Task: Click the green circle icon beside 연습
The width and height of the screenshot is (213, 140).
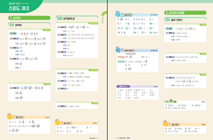Action: [x=171, y=101]
